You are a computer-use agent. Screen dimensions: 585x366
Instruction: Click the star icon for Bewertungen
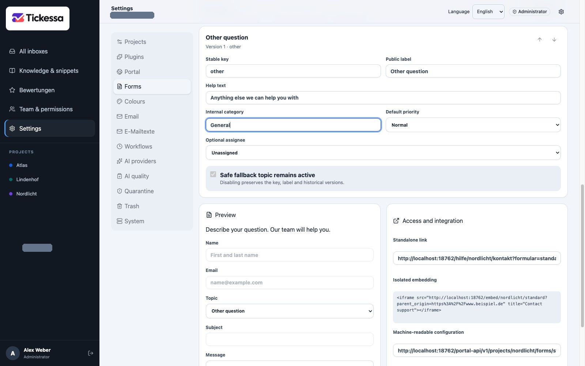coord(12,90)
